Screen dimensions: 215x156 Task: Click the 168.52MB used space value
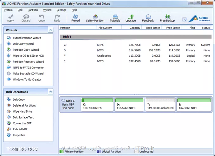154,50
